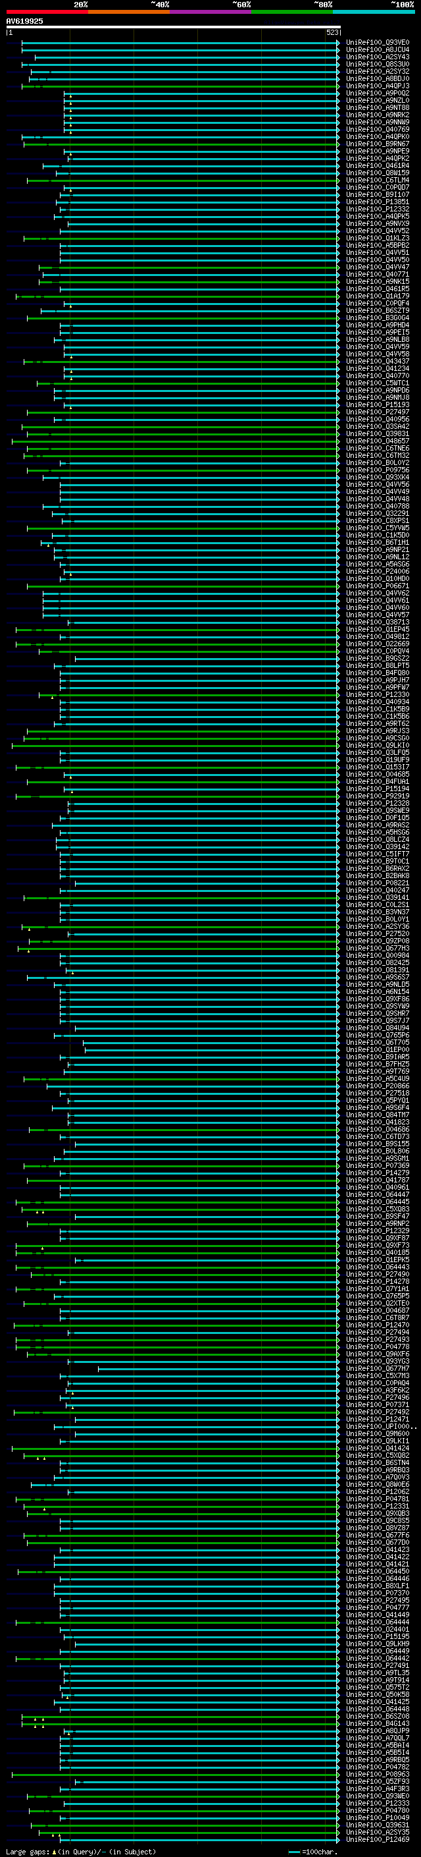This screenshot has width=421, height=1857.
Task: Select hit label UniRef100_A9NRK2
Action: 378,115
